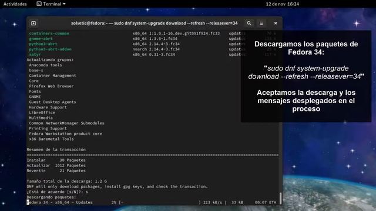The height and width of the screenshot is (211, 376).
Task: Click the 'Guest Desktop Agents' line
Action: coord(52,102)
